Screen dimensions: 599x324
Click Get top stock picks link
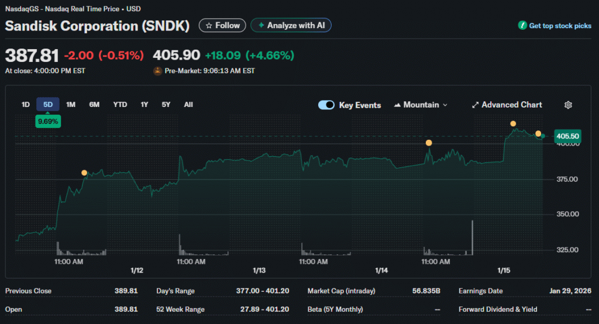tap(560, 26)
